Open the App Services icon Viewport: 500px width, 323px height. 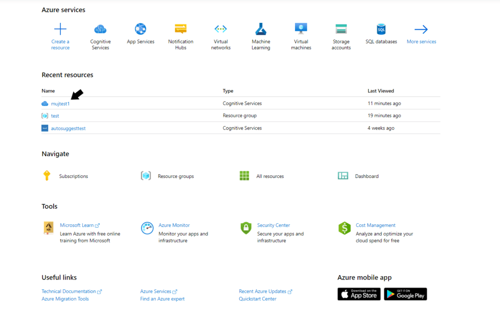[x=141, y=29]
